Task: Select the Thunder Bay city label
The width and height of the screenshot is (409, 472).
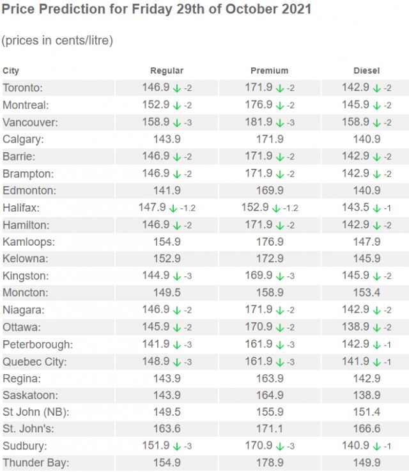Action: 36,463
